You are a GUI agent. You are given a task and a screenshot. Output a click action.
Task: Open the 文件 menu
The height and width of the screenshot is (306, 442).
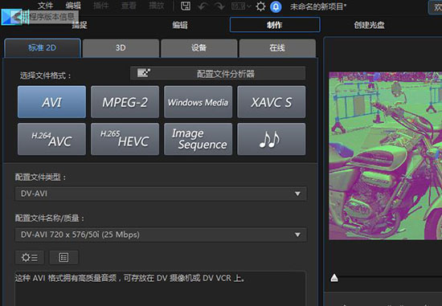pyautogui.click(x=45, y=6)
